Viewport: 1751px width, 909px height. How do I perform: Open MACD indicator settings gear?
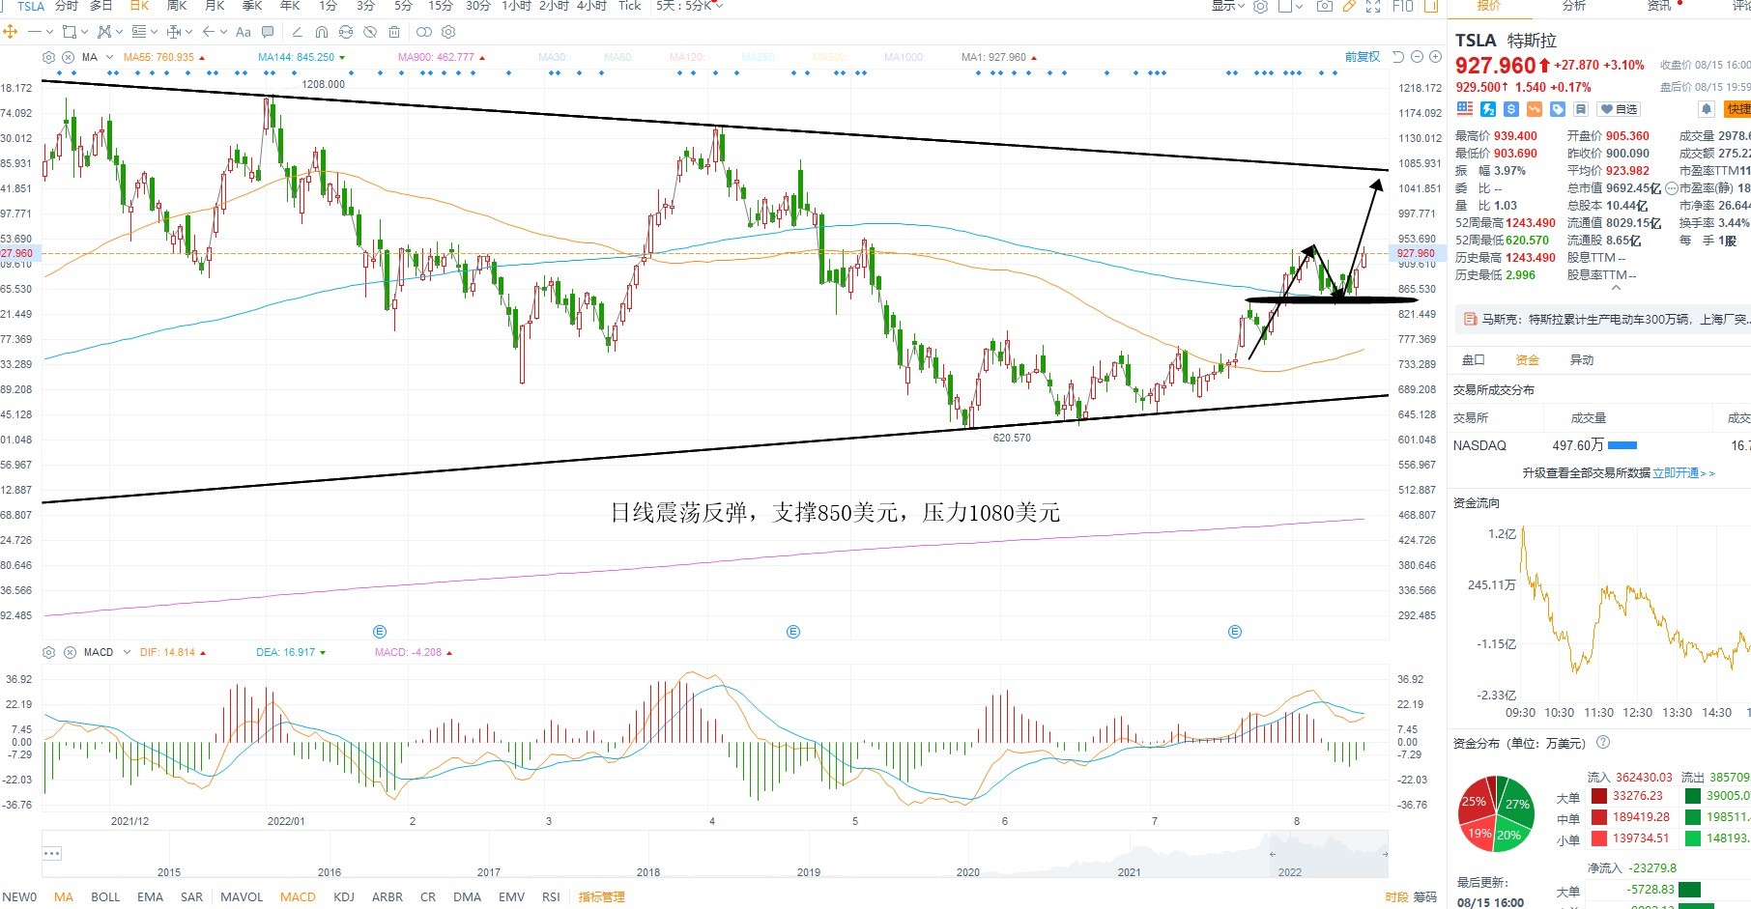click(x=49, y=652)
